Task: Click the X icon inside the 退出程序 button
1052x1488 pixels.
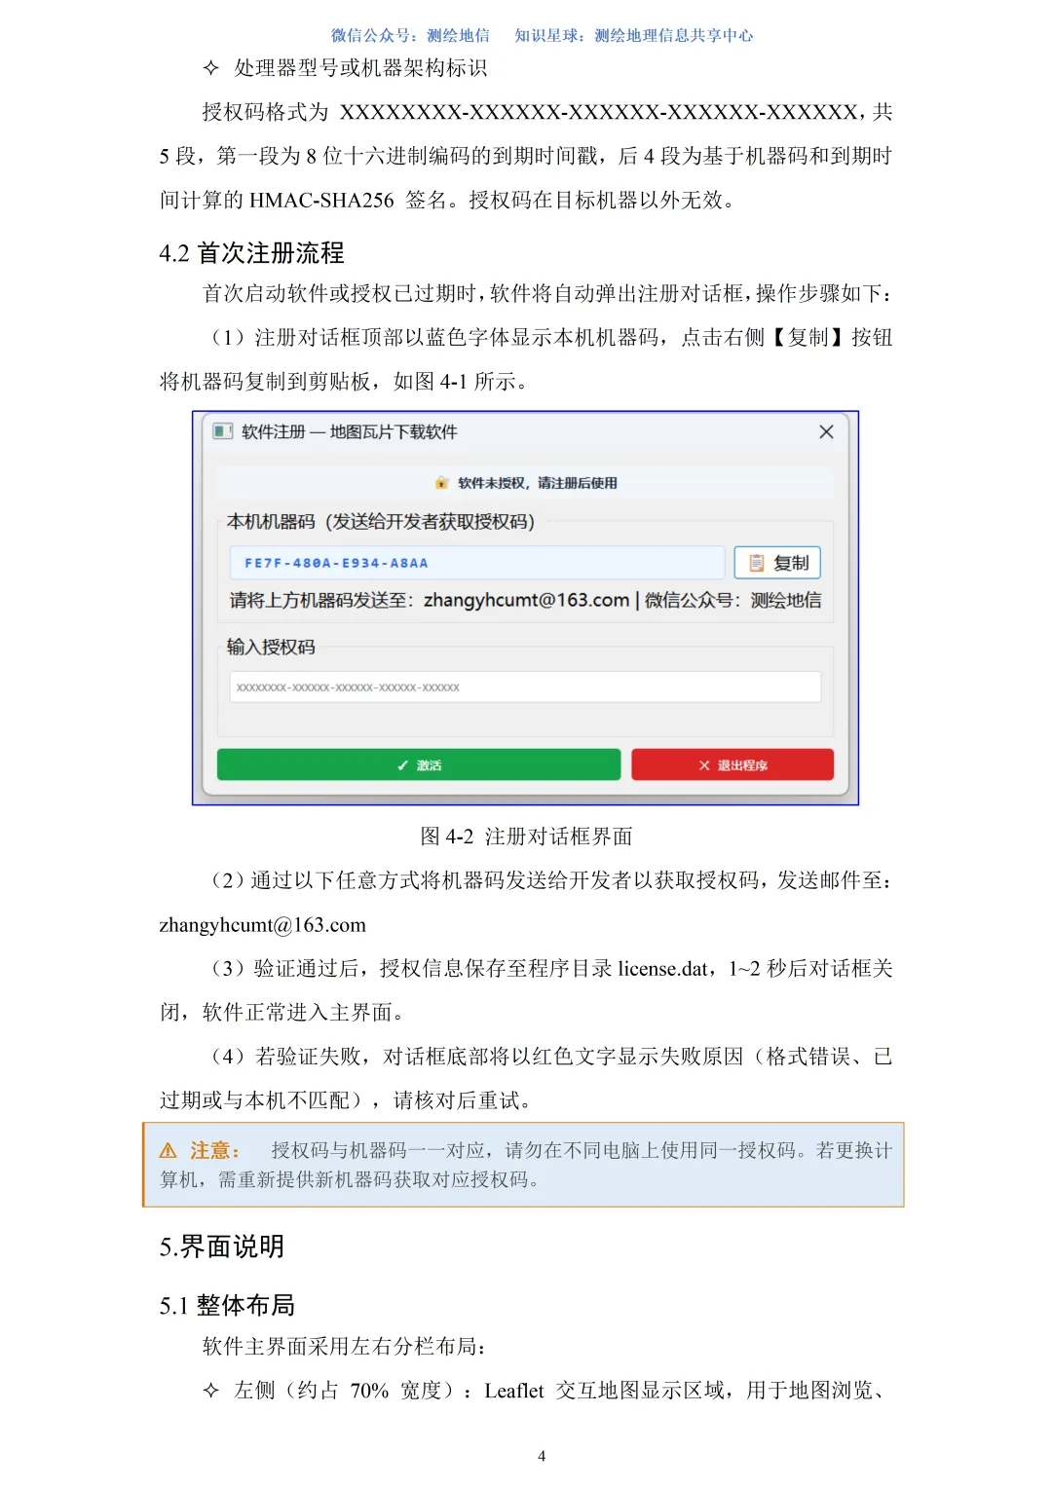Action: (x=704, y=765)
